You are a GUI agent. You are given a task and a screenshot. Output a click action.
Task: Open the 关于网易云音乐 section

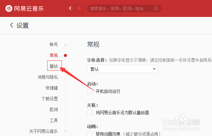coord(43,131)
